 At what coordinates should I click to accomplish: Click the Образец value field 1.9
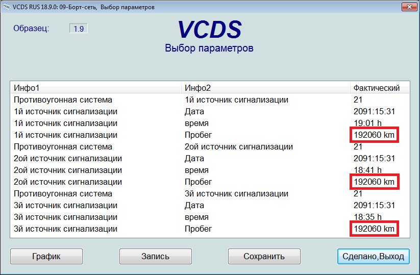tap(79, 29)
